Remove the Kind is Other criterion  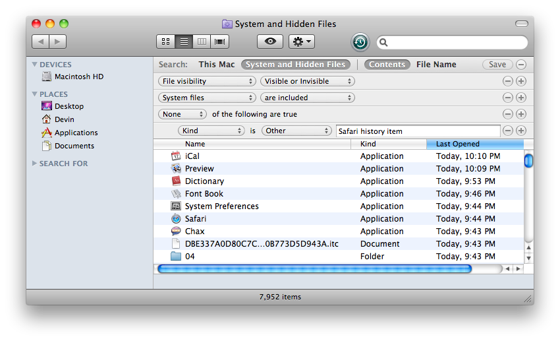click(508, 131)
